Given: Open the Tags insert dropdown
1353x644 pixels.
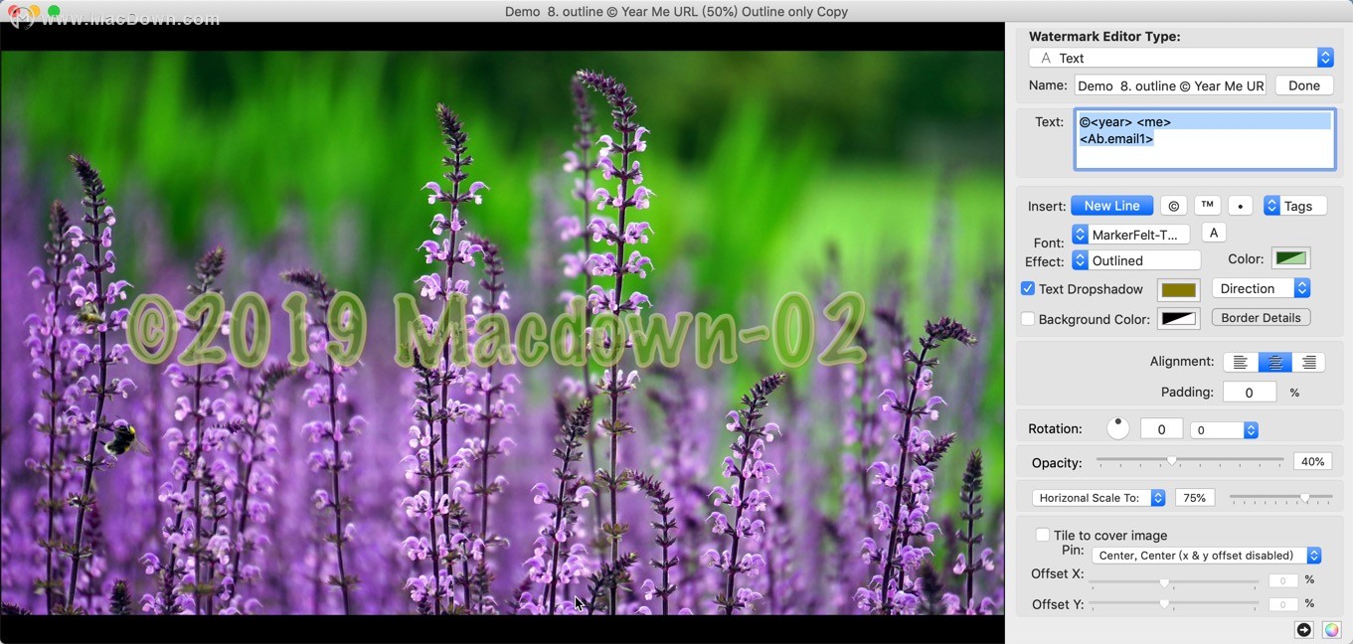Looking at the screenshot, I should [1294, 206].
